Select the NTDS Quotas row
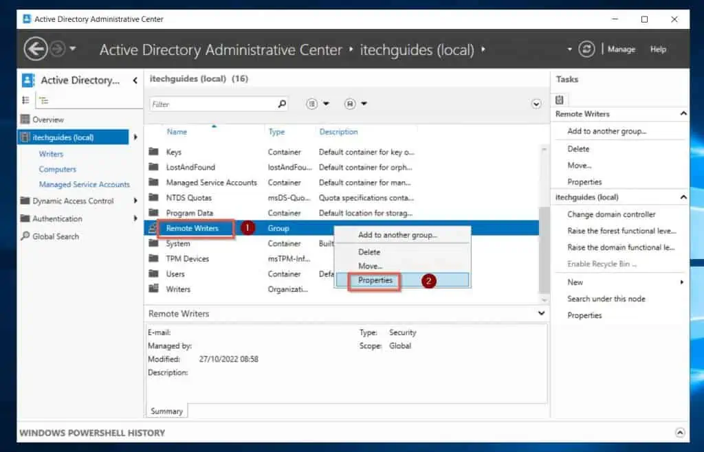This screenshot has width=704, height=452. click(341, 198)
